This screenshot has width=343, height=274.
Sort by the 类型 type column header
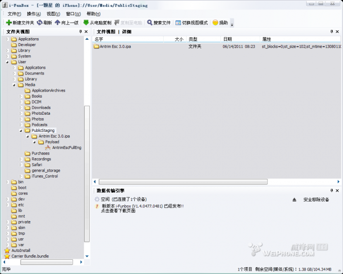(x=203, y=39)
